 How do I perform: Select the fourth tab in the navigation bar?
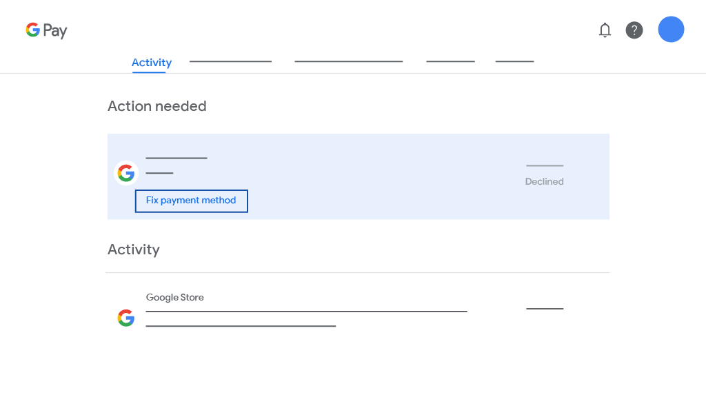tap(450, 62)
